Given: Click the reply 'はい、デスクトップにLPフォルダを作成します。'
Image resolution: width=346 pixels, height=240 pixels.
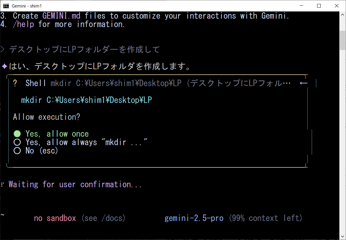Looking at the screenshot, I should click(100, 66).
